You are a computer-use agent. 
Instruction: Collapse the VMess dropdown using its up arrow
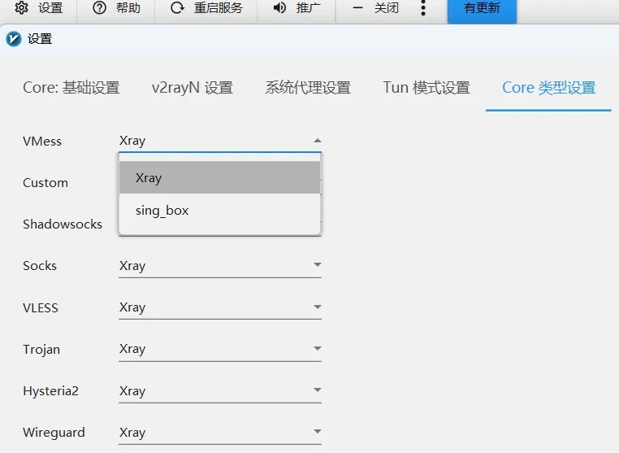(x=317, y=141)
